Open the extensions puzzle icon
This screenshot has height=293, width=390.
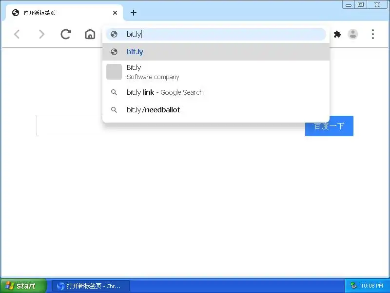tap(337, 34)
